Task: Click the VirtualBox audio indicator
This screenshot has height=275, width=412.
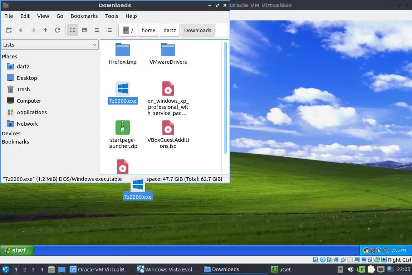Action: click(x=329, y=260)
